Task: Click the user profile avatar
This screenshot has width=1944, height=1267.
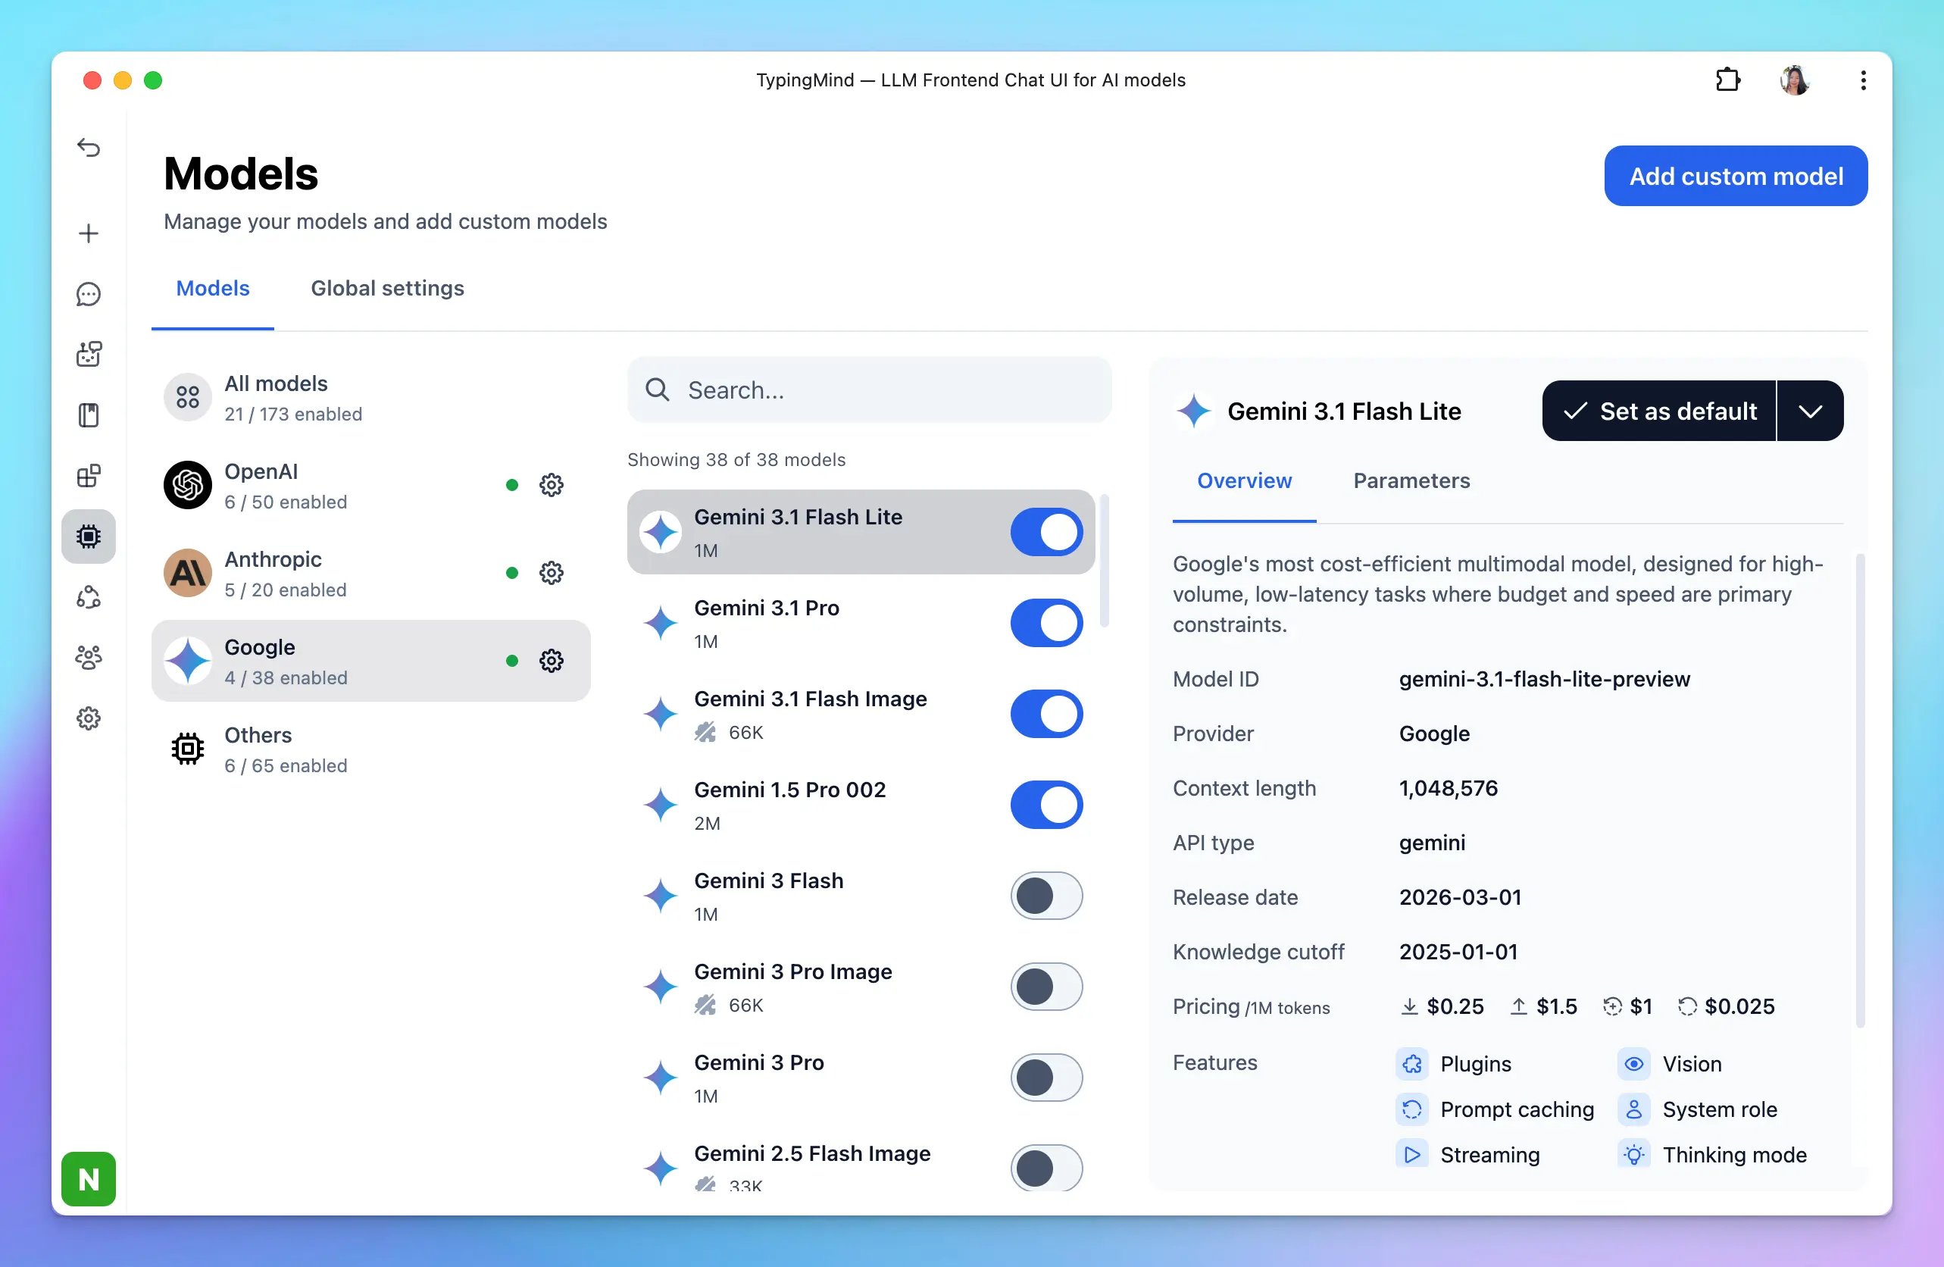Action: [x=1795, y=80]
